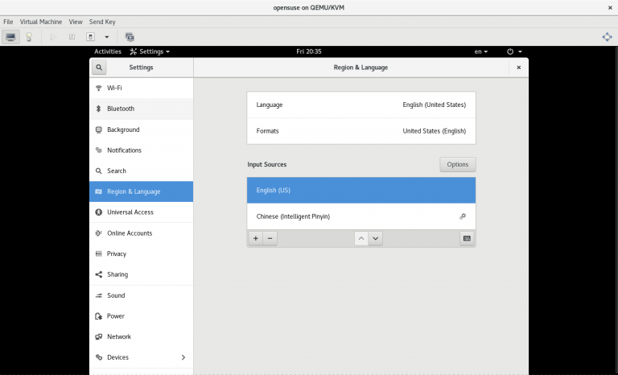Open Power settings
This screenshot has height=375, width=618.
pyautogui.click(x=141, y=315)
